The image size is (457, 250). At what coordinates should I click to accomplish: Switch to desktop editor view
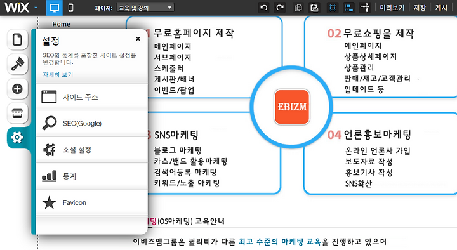[x=55, y=8]
